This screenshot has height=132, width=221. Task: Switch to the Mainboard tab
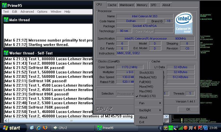[x=127, y=5]
